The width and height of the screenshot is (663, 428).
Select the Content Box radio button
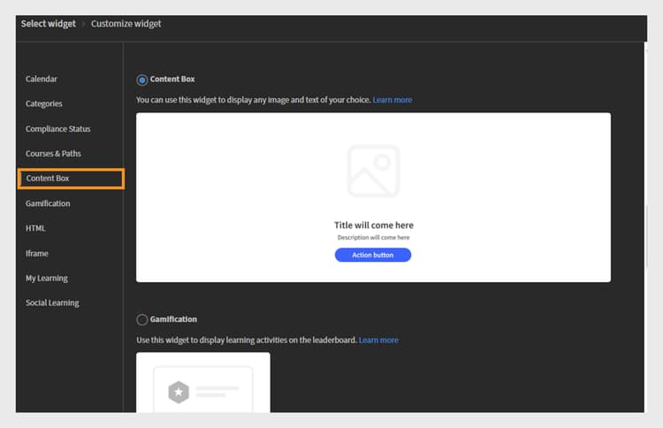tap(142, 80)
